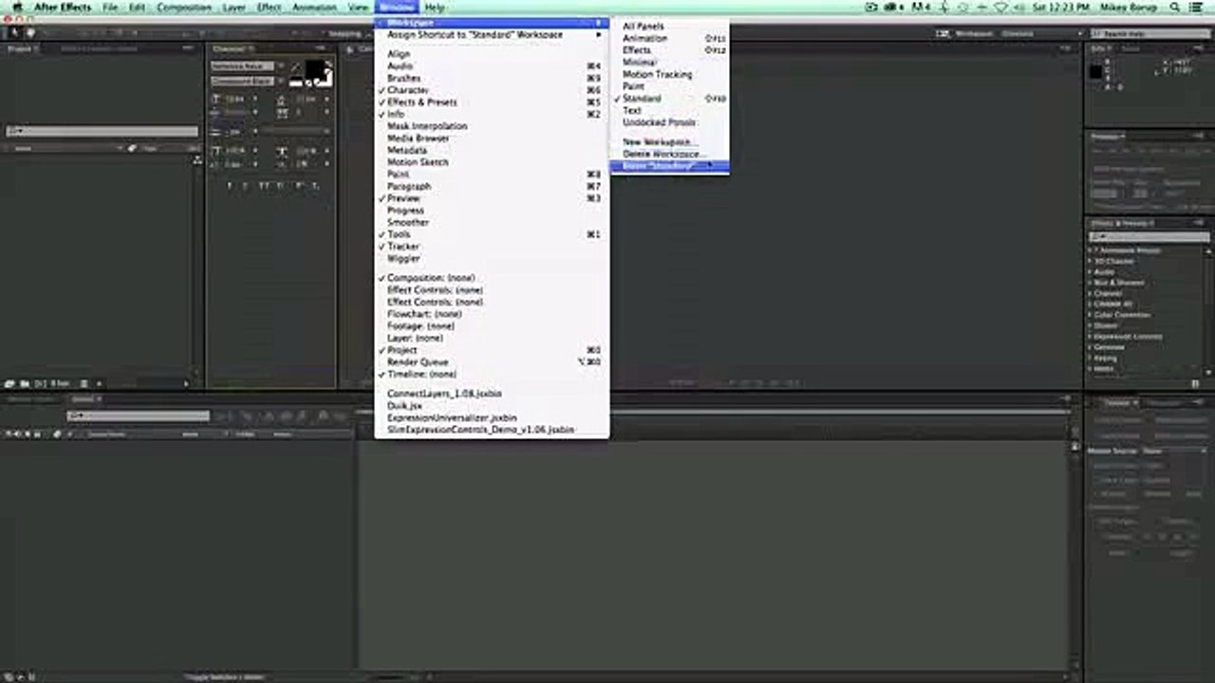The image size is (1215, 683).
Task: Click the leading icon in Character panel
Action: coord(283,99)
